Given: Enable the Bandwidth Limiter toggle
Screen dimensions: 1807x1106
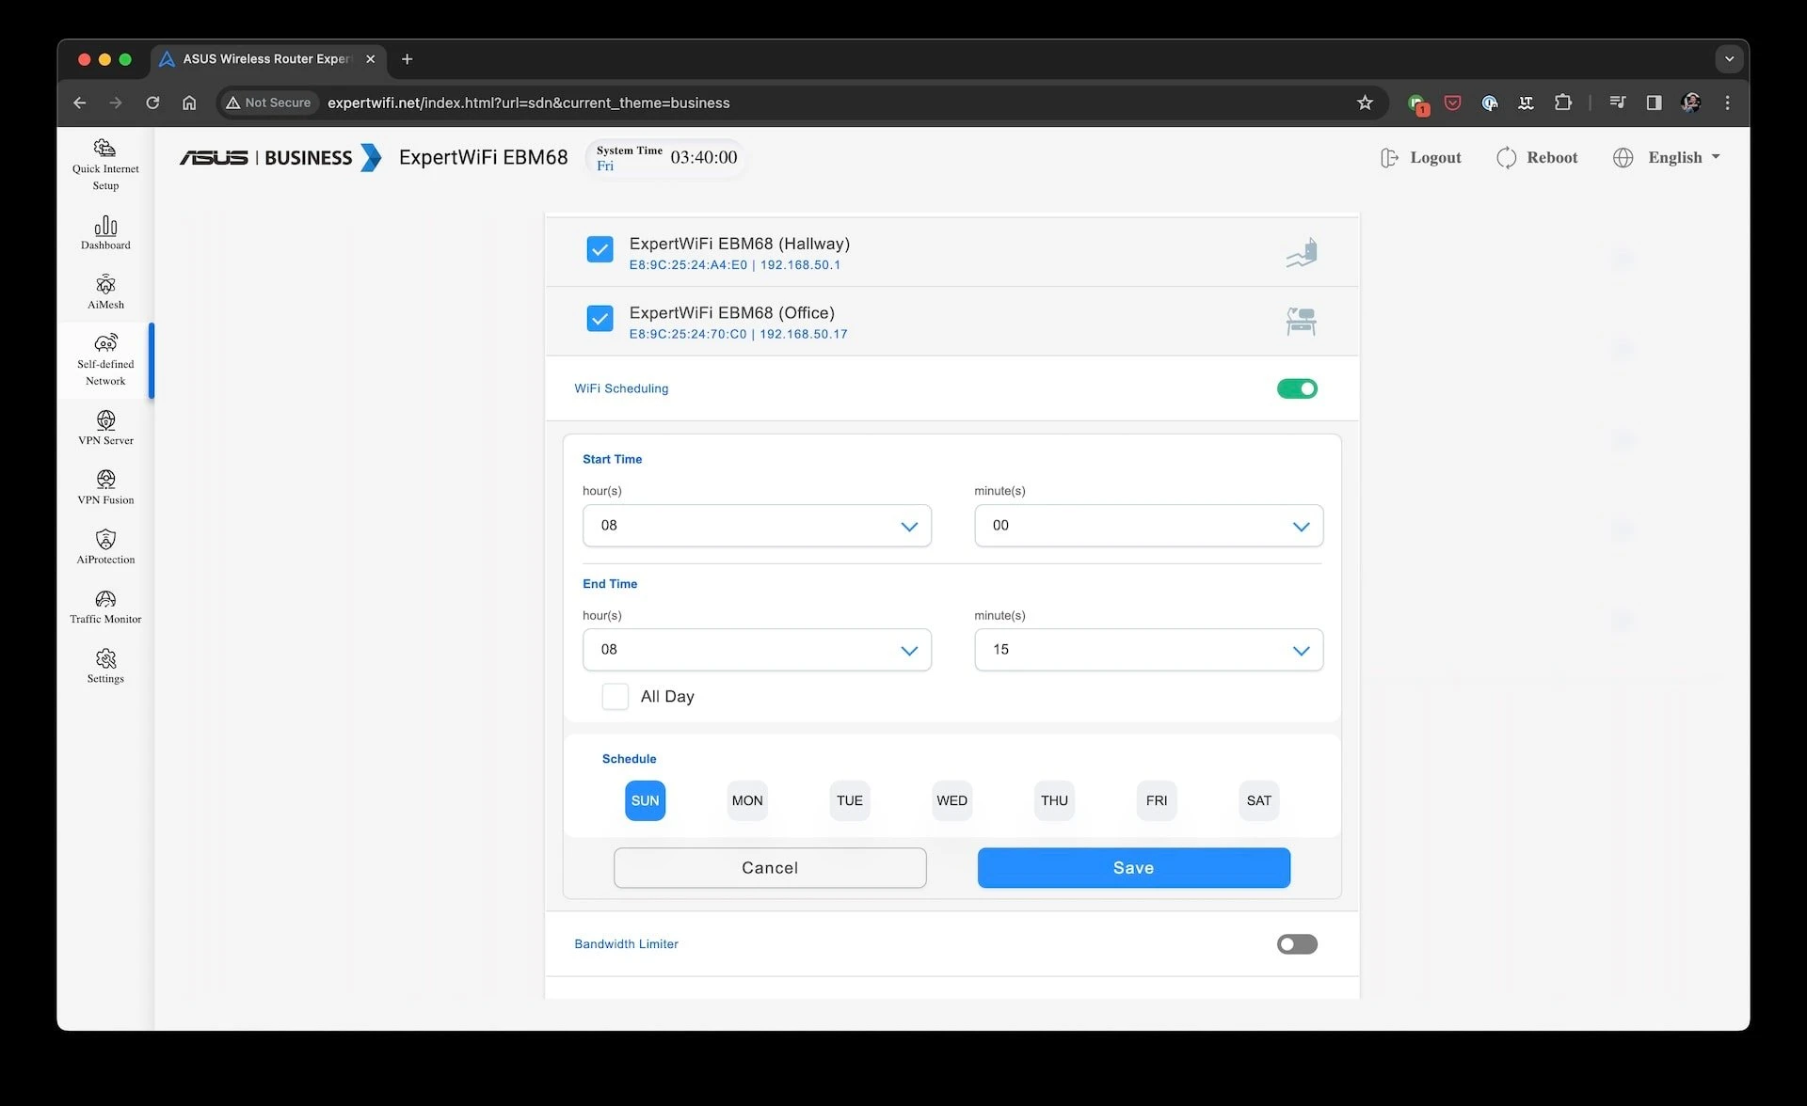Looking at the screenshot, I should [x=1297, y=944].
